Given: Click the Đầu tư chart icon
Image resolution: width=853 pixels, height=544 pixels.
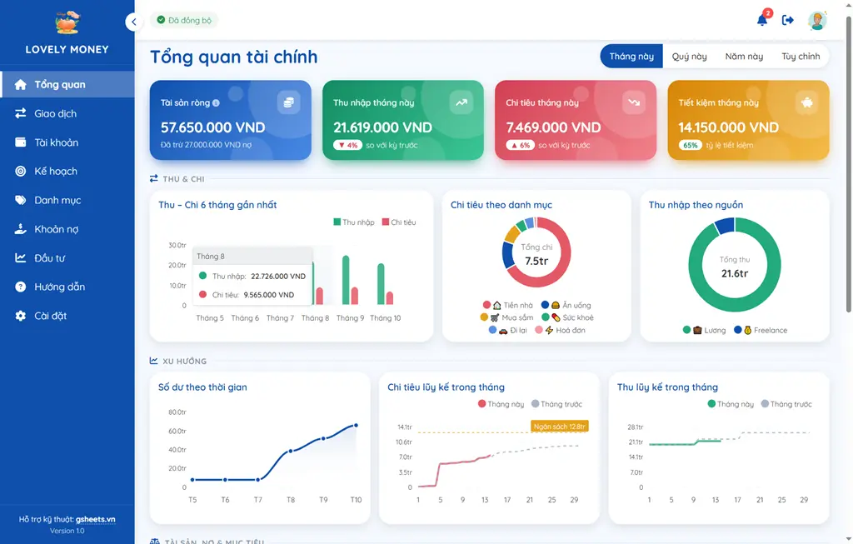Looking at the screenshot, I should (x=20, y=258).
